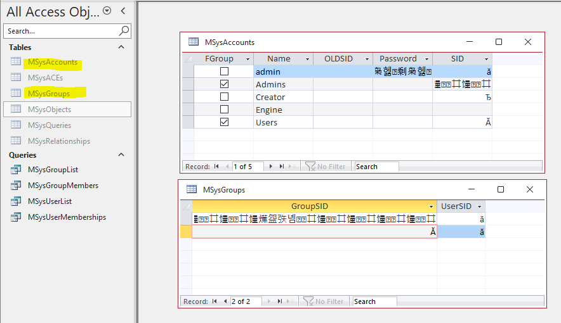Screen dimensions: 561x323
Task: Open the MSysUserList query
Action: pyautogui.click(x=49, y=201)
